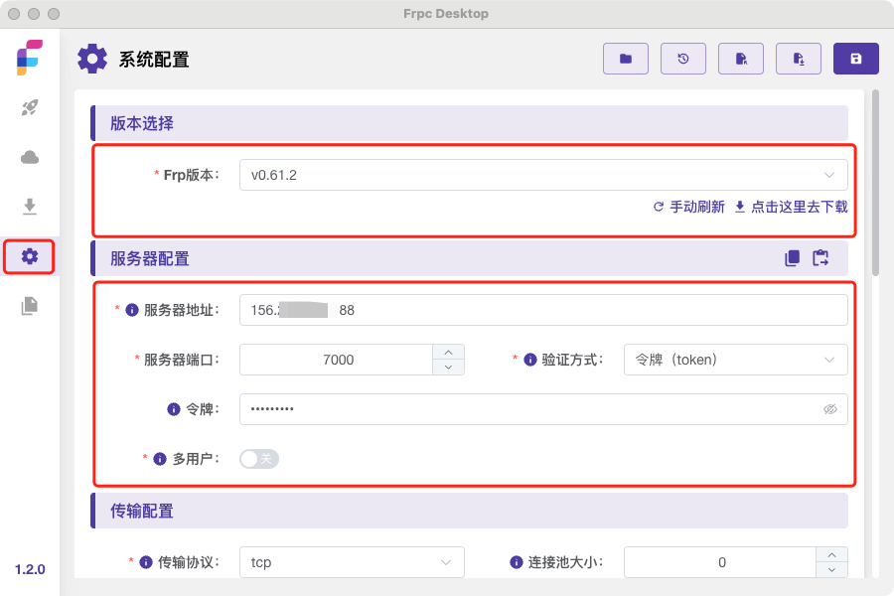Click the open folder toolbar button
Viewport: 894px width, 596px height.
(x=626, y=59)
